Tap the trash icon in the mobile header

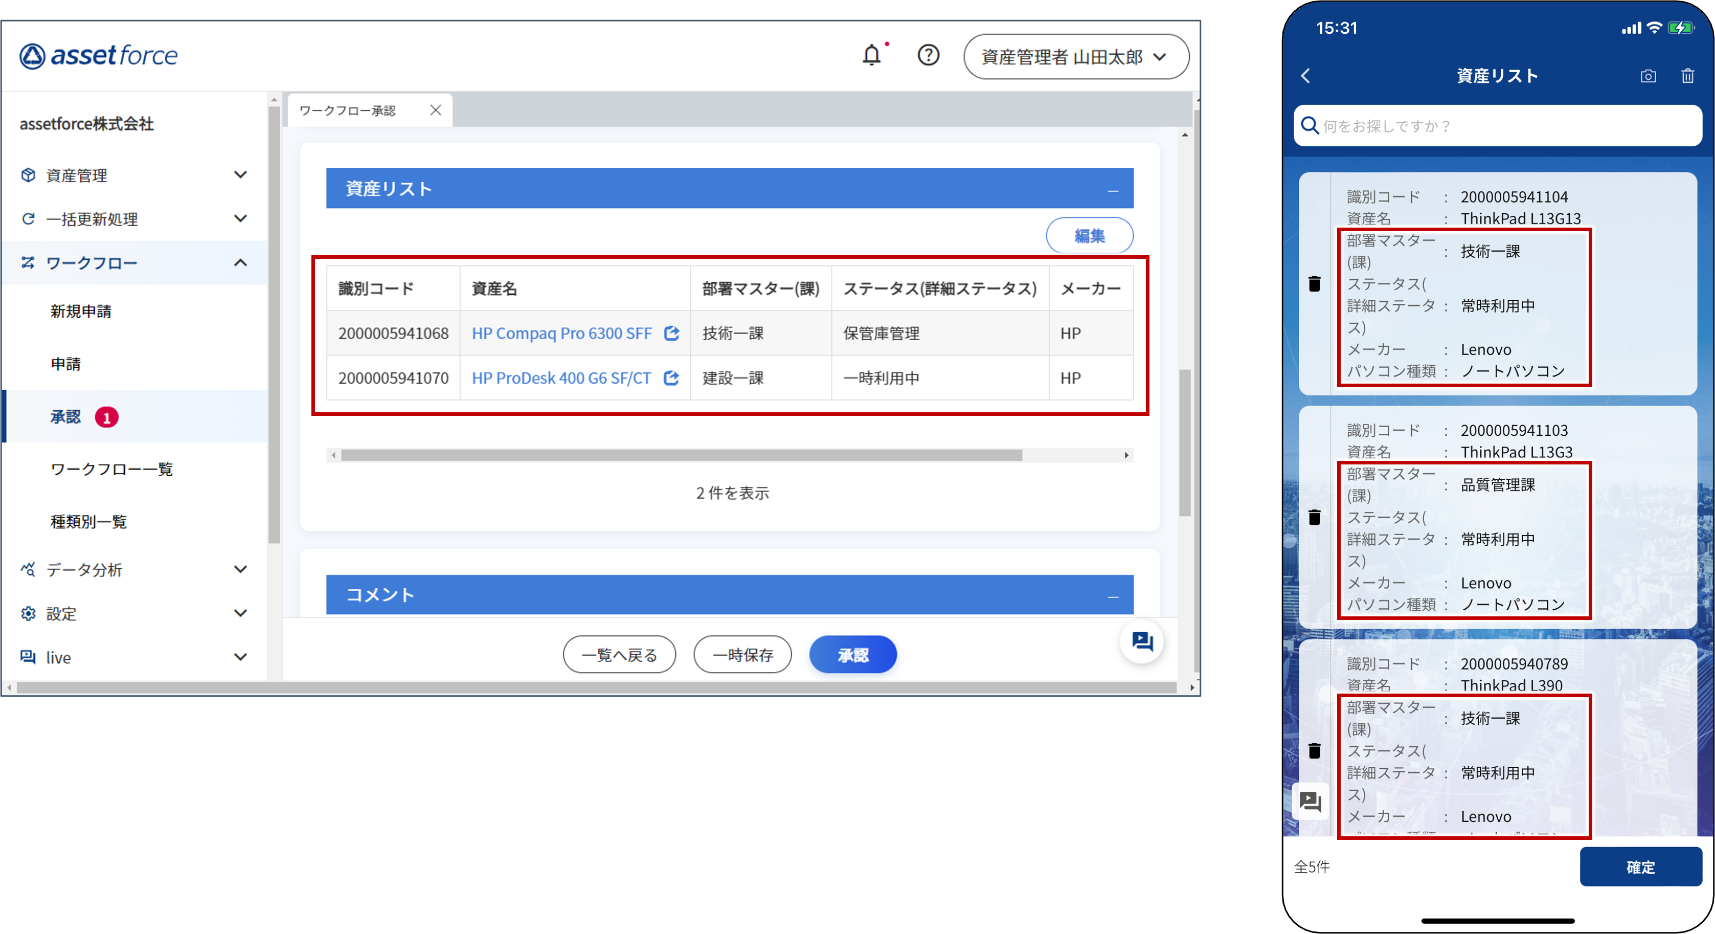(x=1688, y=76)
